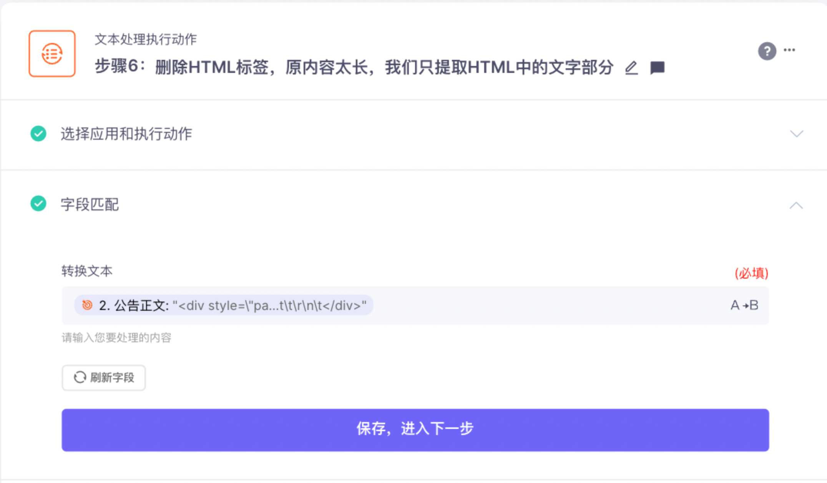Open the comment bubble icon next to title
827x483 pixels.
(657, 68)
